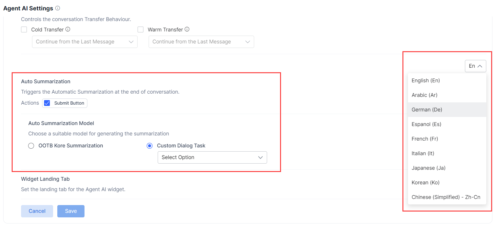This screenshot has width=496, height=230.
Task: Select Japanese (Ja) language option
Action: click(428, 168)
